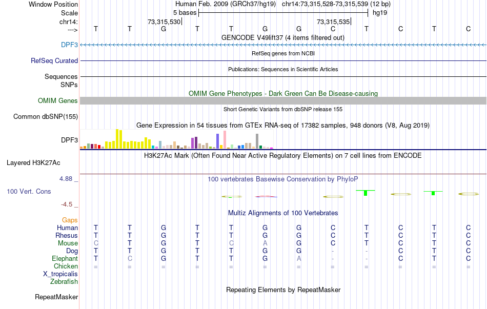Click the 100 Vert. Cons track label
Viewport: 487px width, 309px height.
click(29, 191)
